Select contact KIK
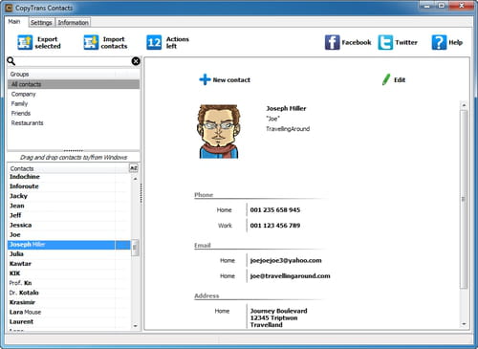478x349 pixels. [x=69, y=273]
